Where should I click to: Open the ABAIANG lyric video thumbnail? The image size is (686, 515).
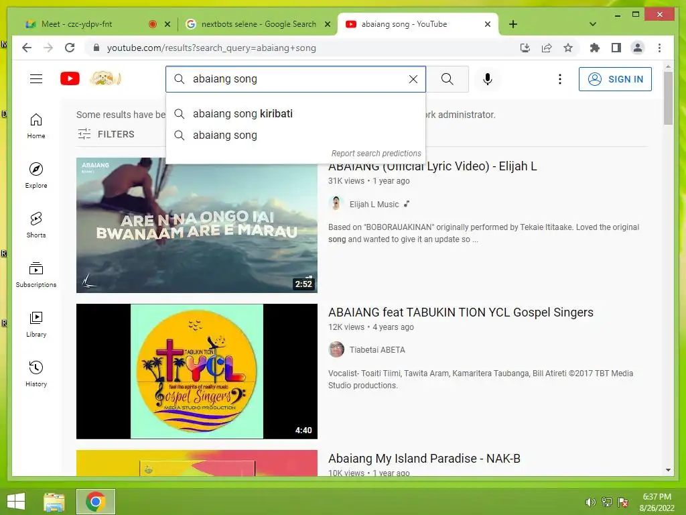(x=197, y=225)
